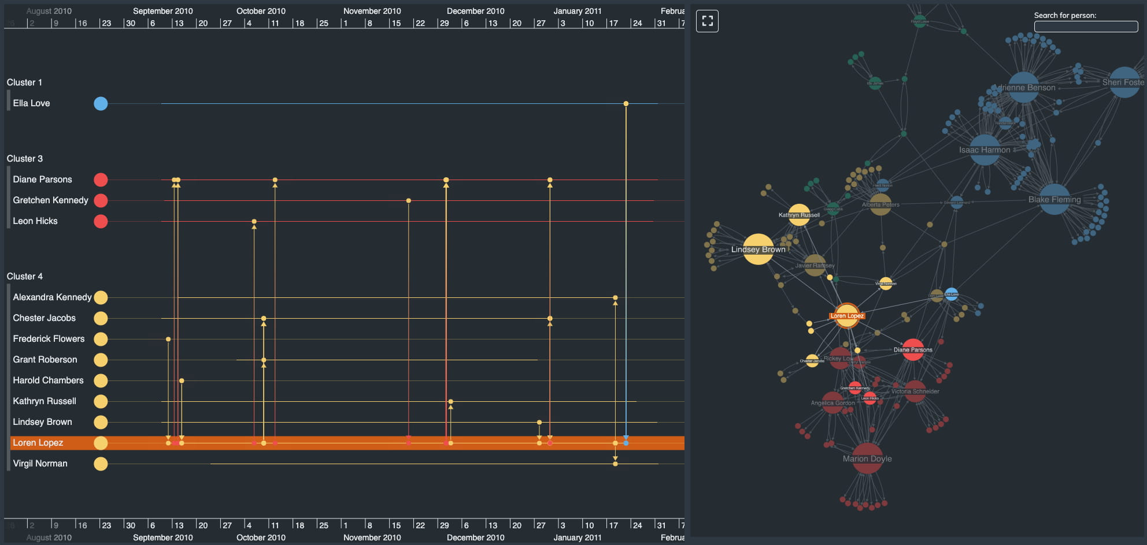Viewport: 1147px width, 545px height.
Task: Click the Search for person input field
Action: click(1085, 27)
